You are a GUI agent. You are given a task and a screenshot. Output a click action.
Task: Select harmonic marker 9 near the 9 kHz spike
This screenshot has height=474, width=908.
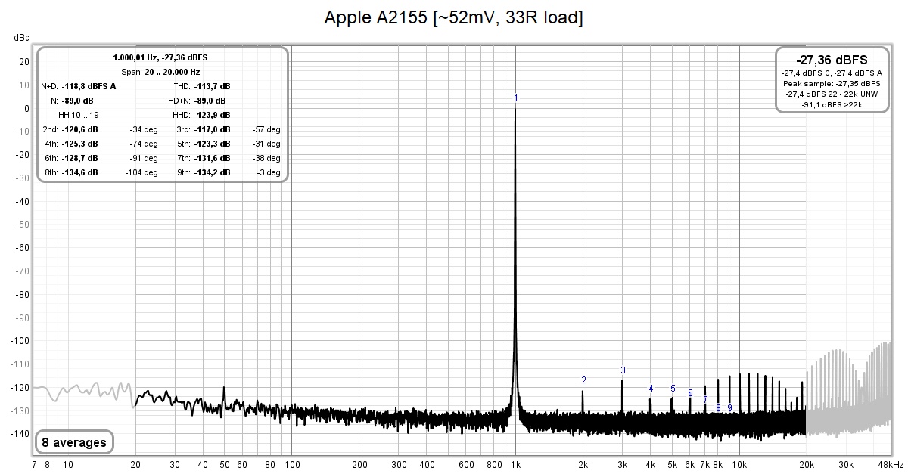[x=729, y=408]
